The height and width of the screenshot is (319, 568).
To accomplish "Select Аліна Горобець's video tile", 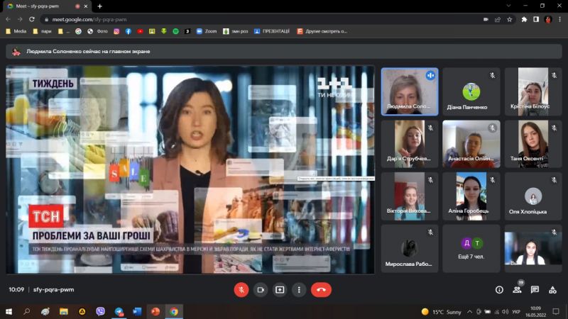I will pos(471,196).
